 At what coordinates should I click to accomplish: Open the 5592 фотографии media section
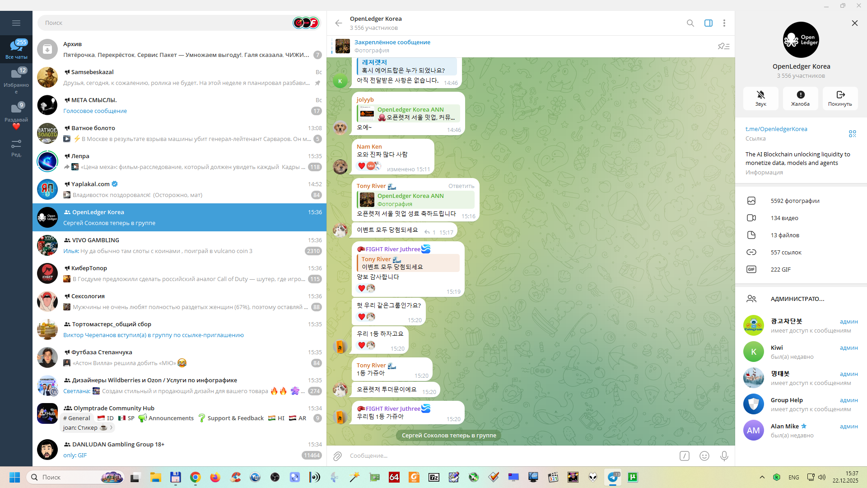795,201
